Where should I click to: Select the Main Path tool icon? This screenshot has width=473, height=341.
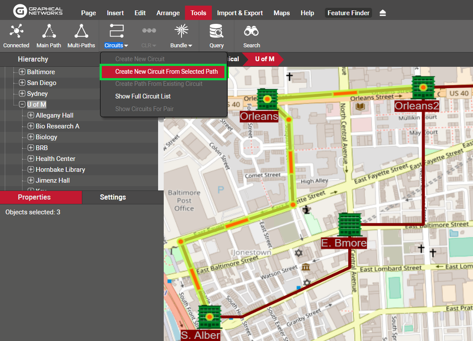[x=49, y=32]
